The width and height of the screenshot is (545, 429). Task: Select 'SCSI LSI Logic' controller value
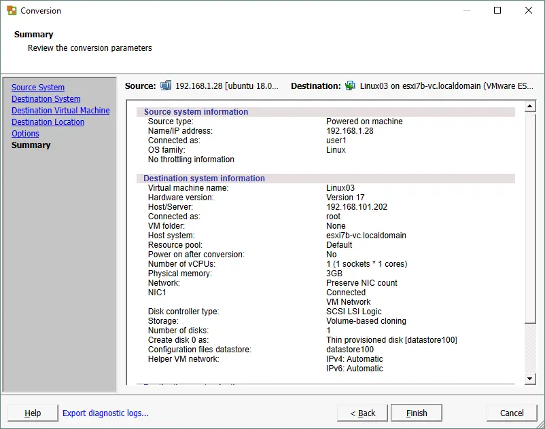point(353,312)
